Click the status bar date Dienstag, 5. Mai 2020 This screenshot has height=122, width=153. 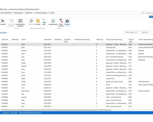pos(10,113)
